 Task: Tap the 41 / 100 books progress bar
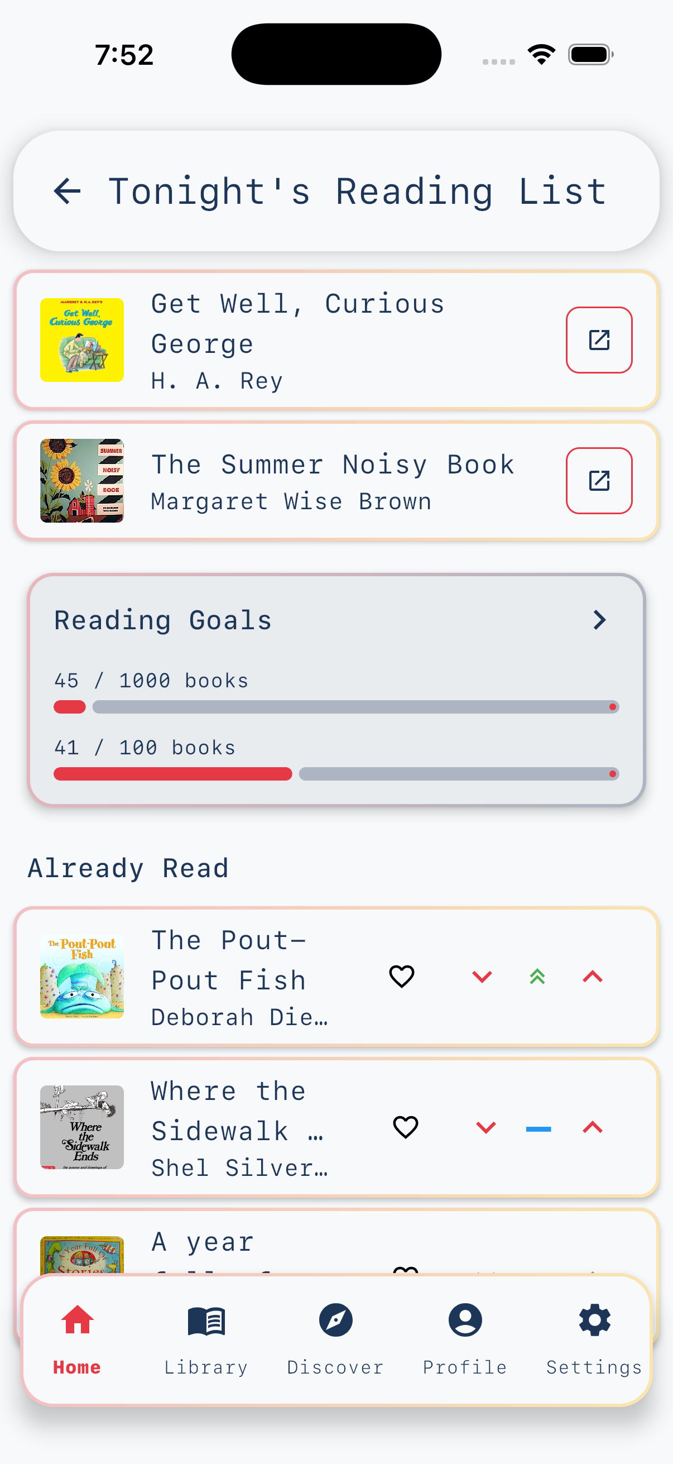click(336, 773)
